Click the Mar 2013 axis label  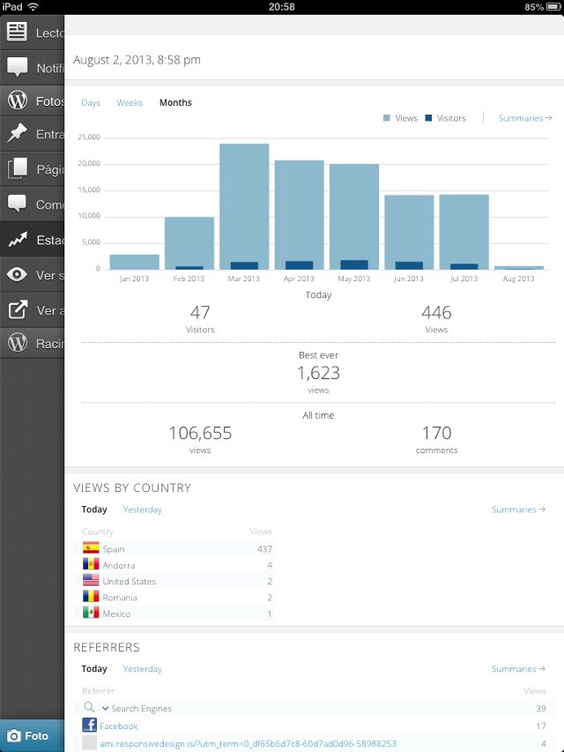click(243, 279)
